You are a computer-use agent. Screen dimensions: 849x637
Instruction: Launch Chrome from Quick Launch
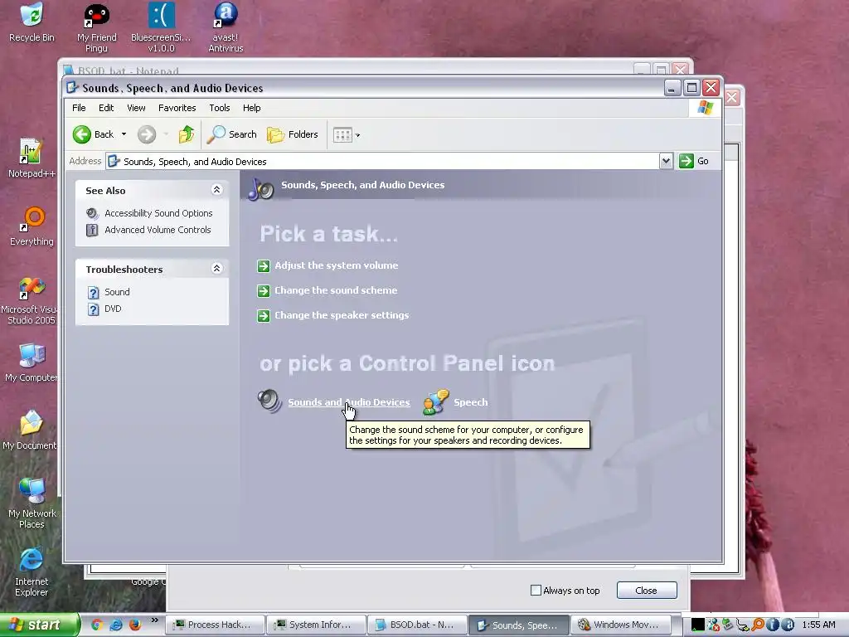tap(98, 625)
